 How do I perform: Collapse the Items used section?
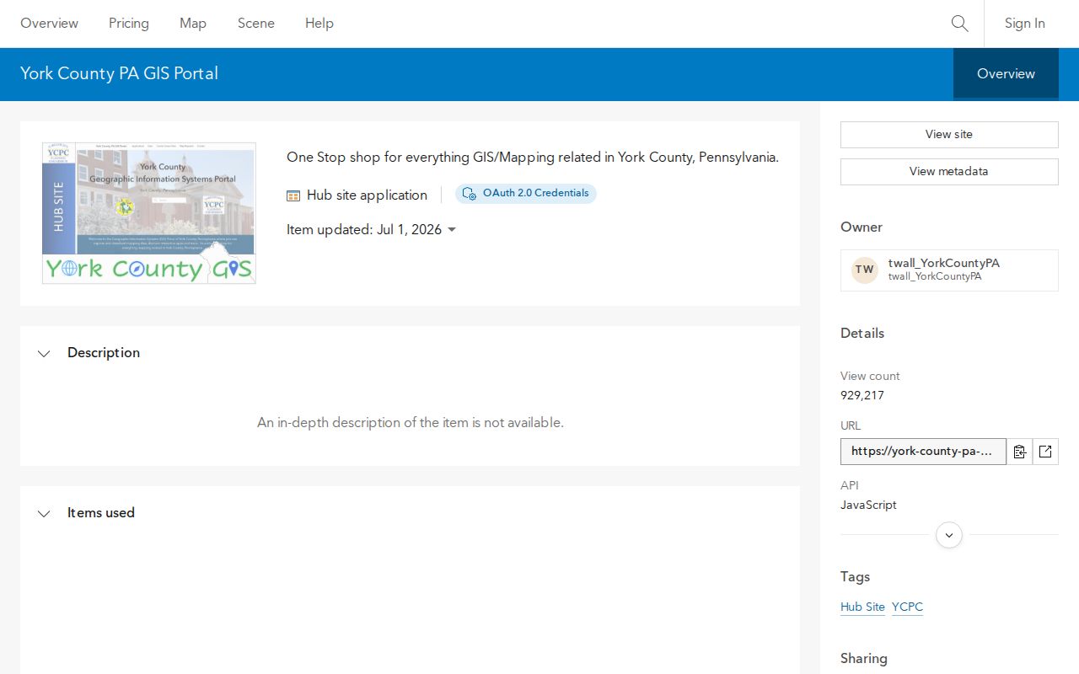(44, 514)
